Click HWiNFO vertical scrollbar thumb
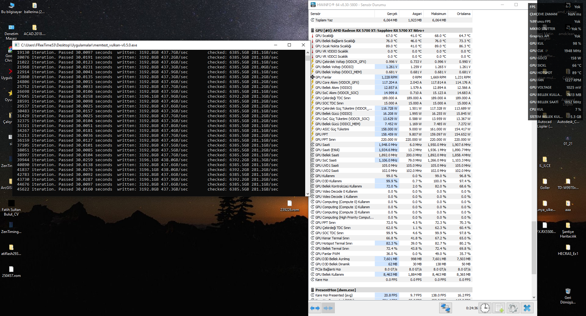586x316 pixels. tap(534, 248)
